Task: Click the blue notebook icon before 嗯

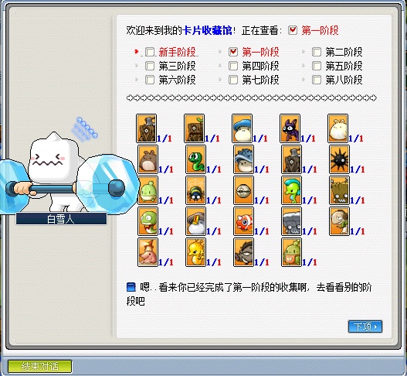Action: tap(131, 287)
